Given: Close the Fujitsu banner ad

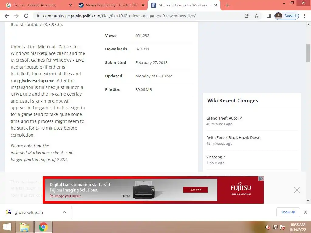Looking at the screenshot, I should 297,190.
